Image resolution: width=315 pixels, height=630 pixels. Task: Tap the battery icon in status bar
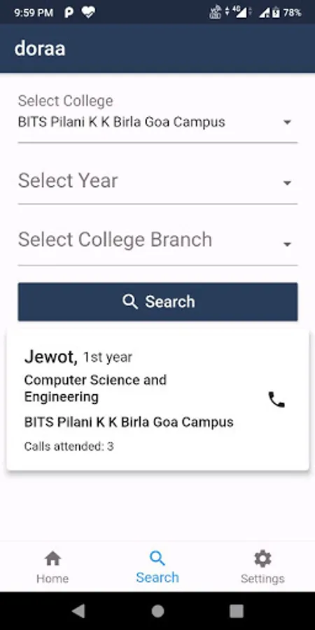tap(276, 13)
